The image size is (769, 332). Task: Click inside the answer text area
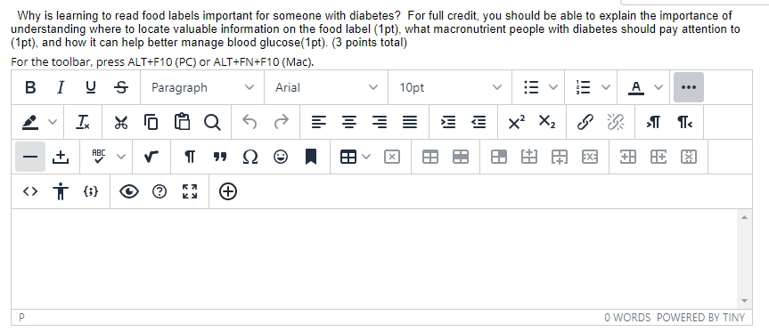pos(375,259)
